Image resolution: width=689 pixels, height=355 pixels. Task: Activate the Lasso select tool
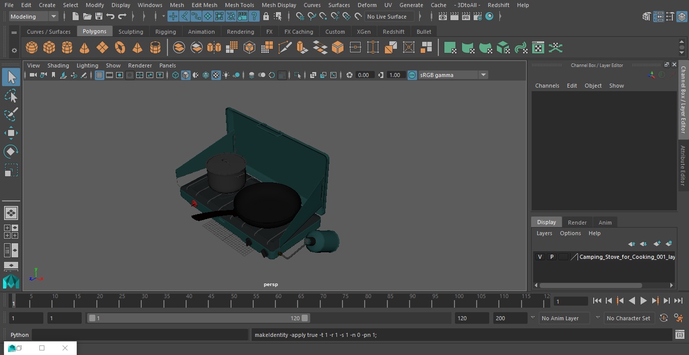pyautogui.click(x=11, y=96)
